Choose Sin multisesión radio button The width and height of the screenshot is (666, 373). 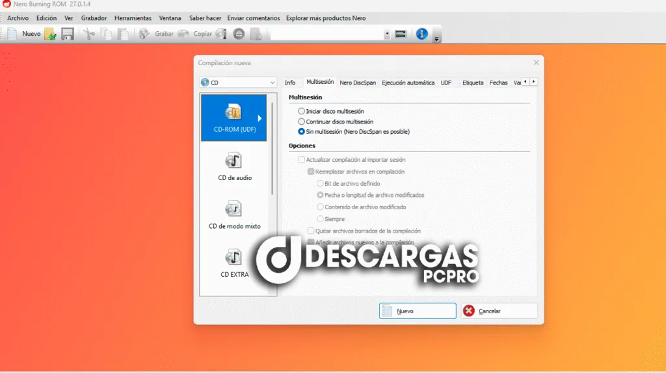(x=301, y=131)
